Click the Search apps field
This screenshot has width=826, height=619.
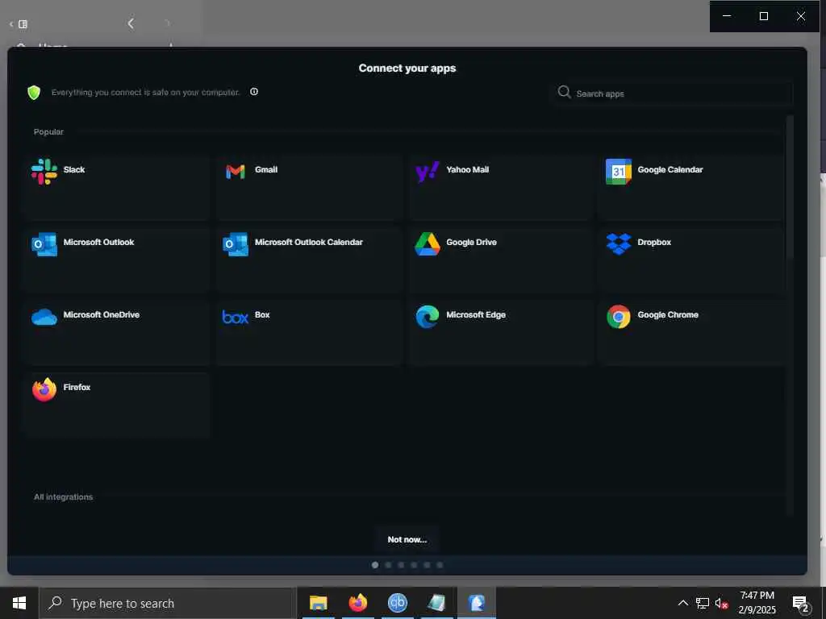[x=672, y=93]
